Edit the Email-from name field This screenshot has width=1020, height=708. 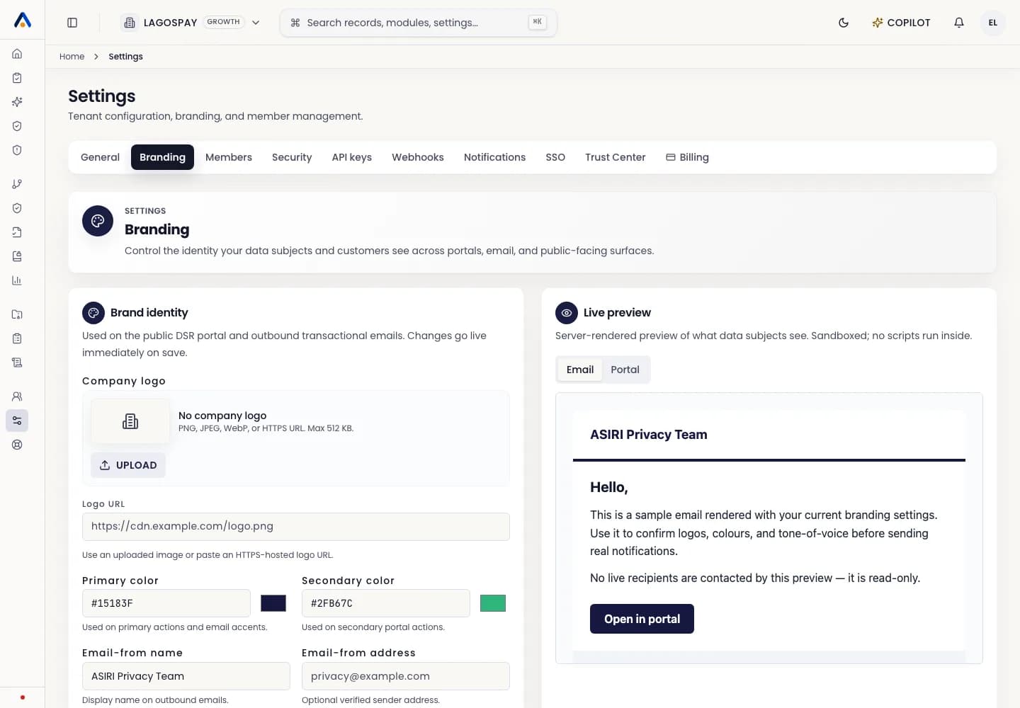click(186, 676)
